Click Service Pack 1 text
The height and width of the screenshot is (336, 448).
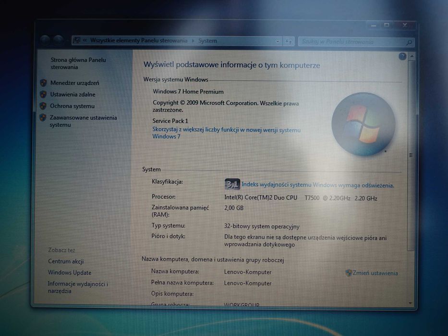[x=170, y=121]
